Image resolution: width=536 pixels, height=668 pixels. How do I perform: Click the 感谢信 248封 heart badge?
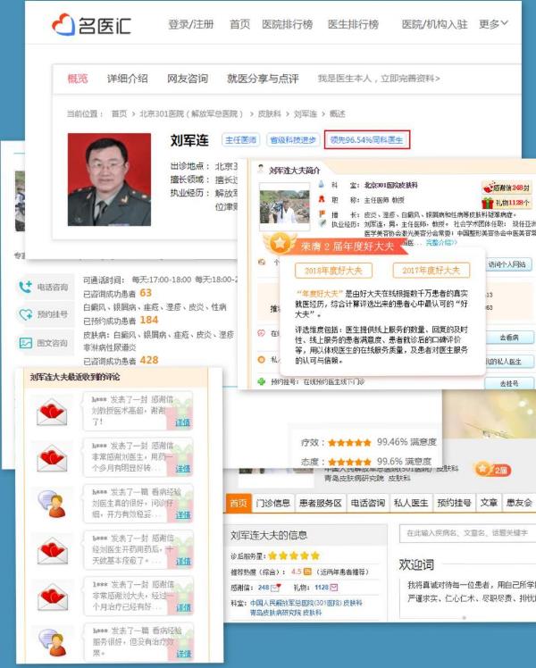tap(507, 188)
